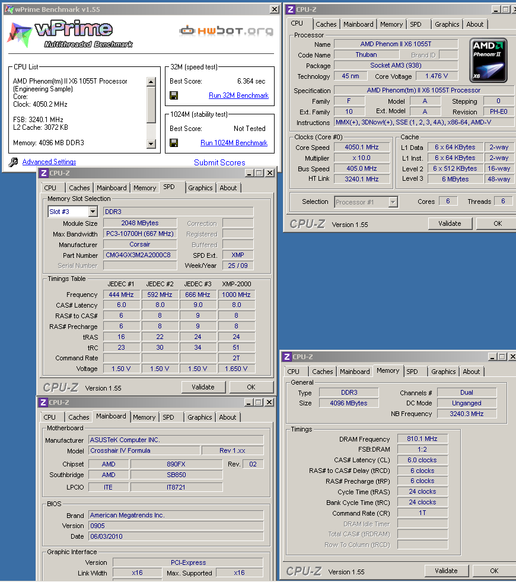Open About tab in the Motherboard info window

click(227, 418)
